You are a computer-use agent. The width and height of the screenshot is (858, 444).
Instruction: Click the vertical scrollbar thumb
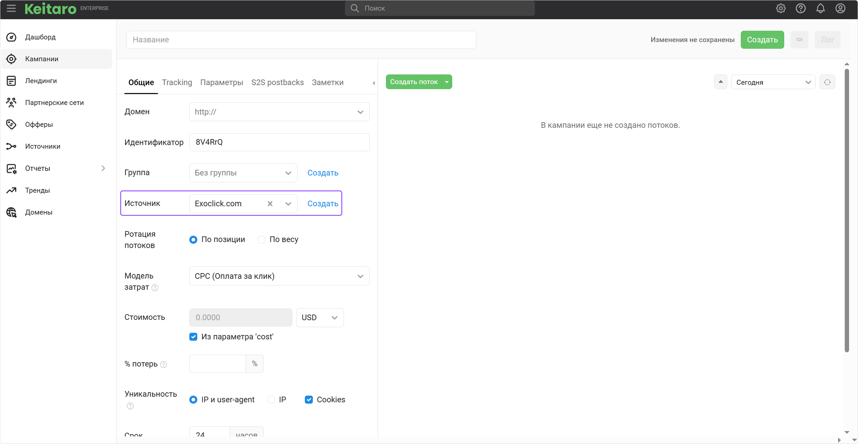tap(847, 211)
